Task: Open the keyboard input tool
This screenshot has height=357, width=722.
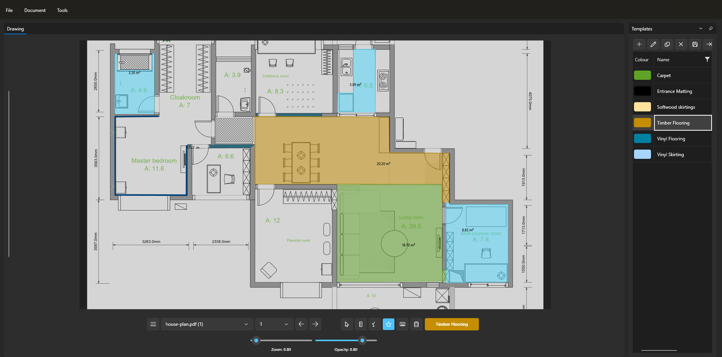Action: pos(402,324)
